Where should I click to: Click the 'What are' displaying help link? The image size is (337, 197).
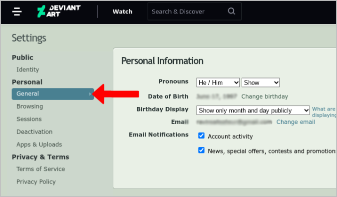[x=324, y=112]
